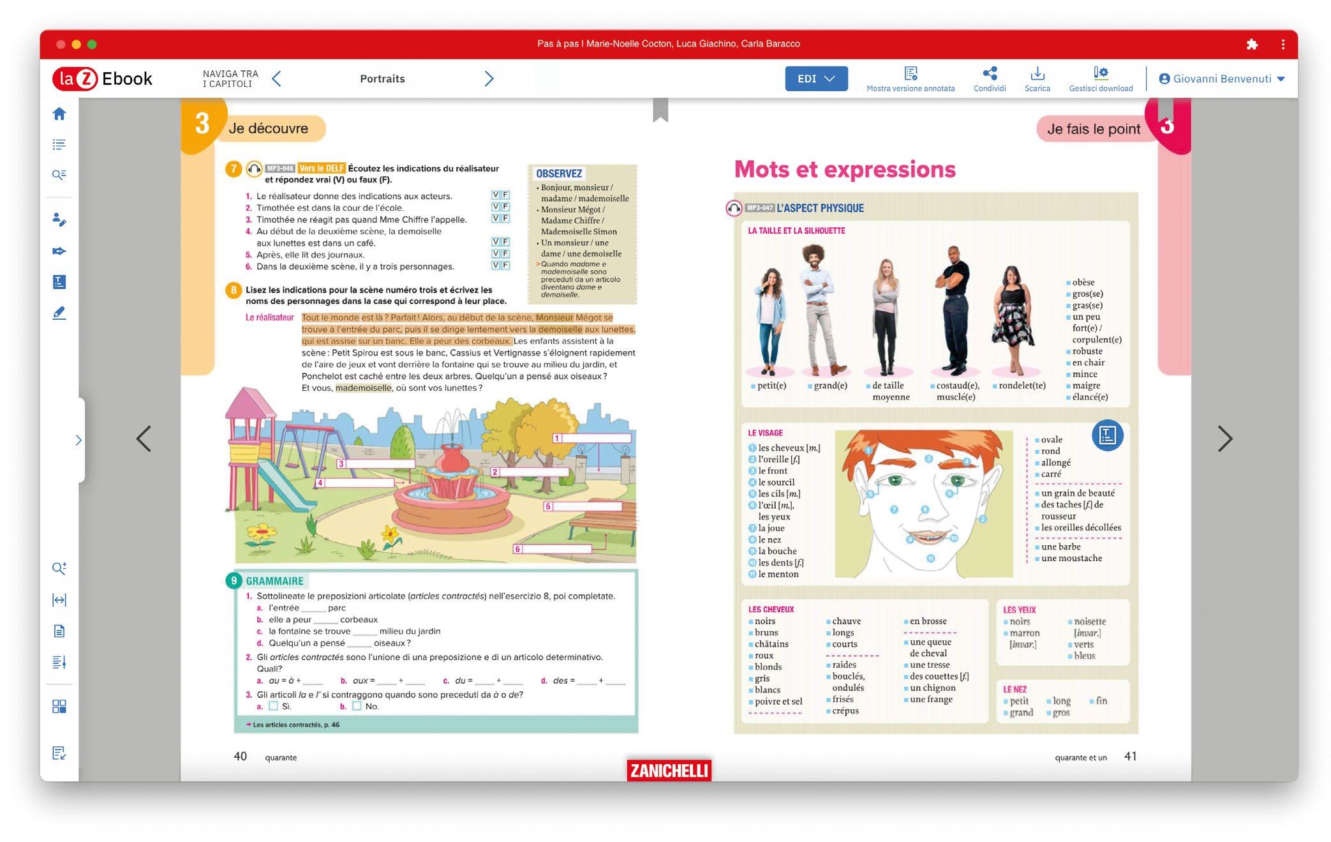Check the Sì box in grammar question 3
The width and height of the screenshot is (1331, 842).
(x=274, y=706)
